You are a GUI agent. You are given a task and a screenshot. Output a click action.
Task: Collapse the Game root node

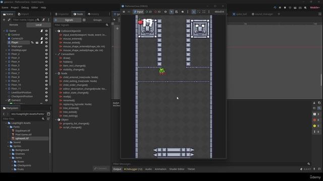[4, 31]
